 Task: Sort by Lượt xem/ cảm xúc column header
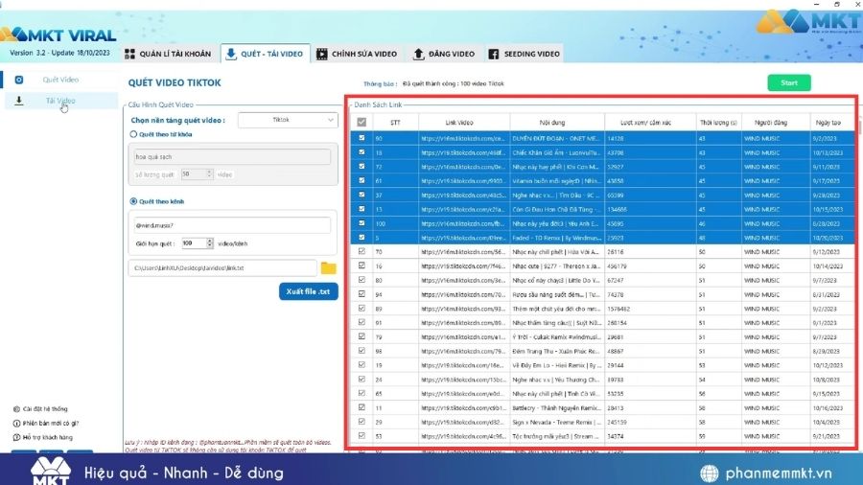643,122
